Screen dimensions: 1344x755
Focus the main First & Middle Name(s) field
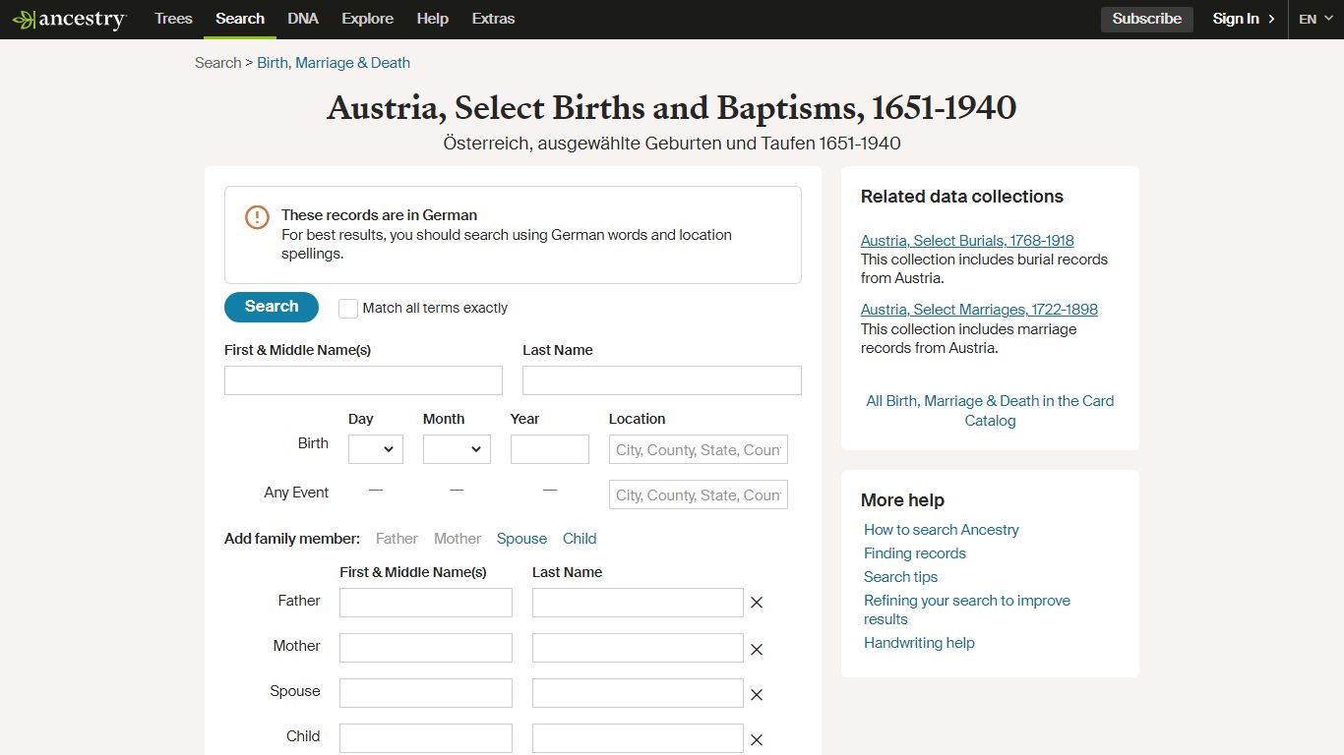[363, 380]
